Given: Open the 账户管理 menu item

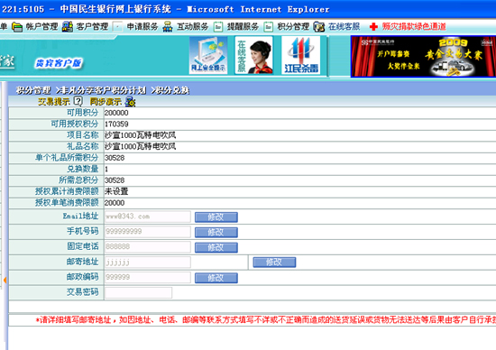Looking at the screenshot, I should [41, 27].
